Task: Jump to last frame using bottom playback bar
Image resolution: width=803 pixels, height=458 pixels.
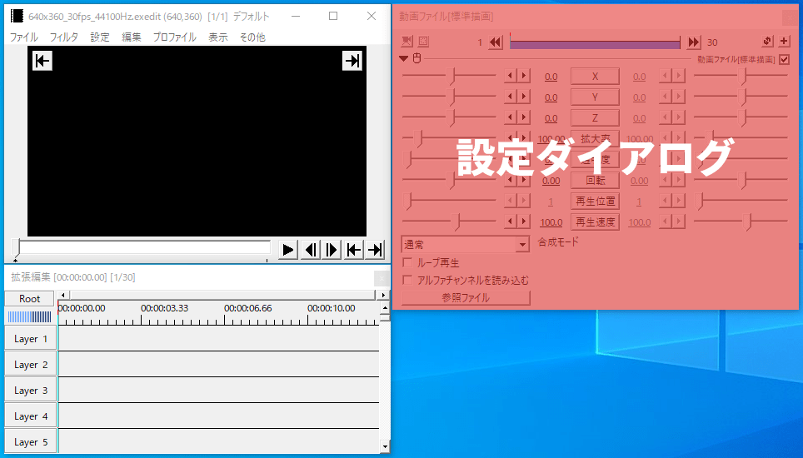Action: pyautogui.click(x=375, y=250)
